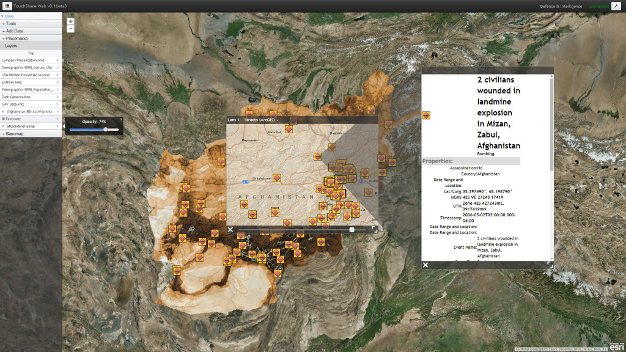Close the Lens 1 window with its X

[x=230, y=230]
